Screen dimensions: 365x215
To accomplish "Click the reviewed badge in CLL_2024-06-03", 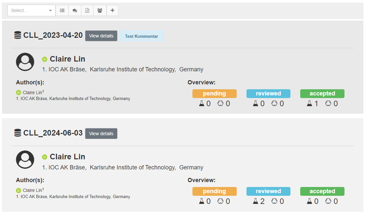I will point(268,191).
